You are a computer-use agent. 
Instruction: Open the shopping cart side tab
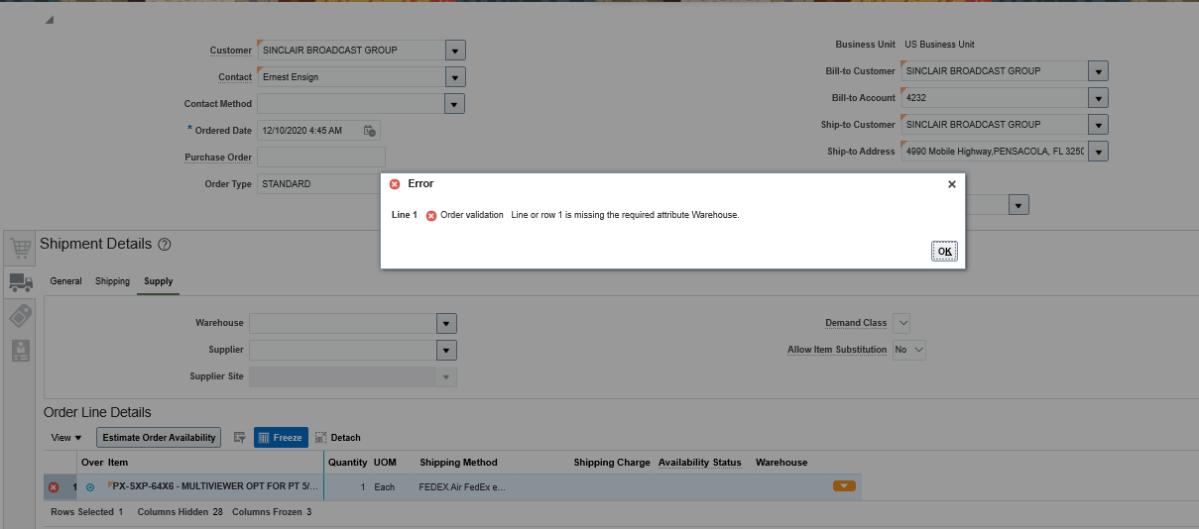coord(20,247)
